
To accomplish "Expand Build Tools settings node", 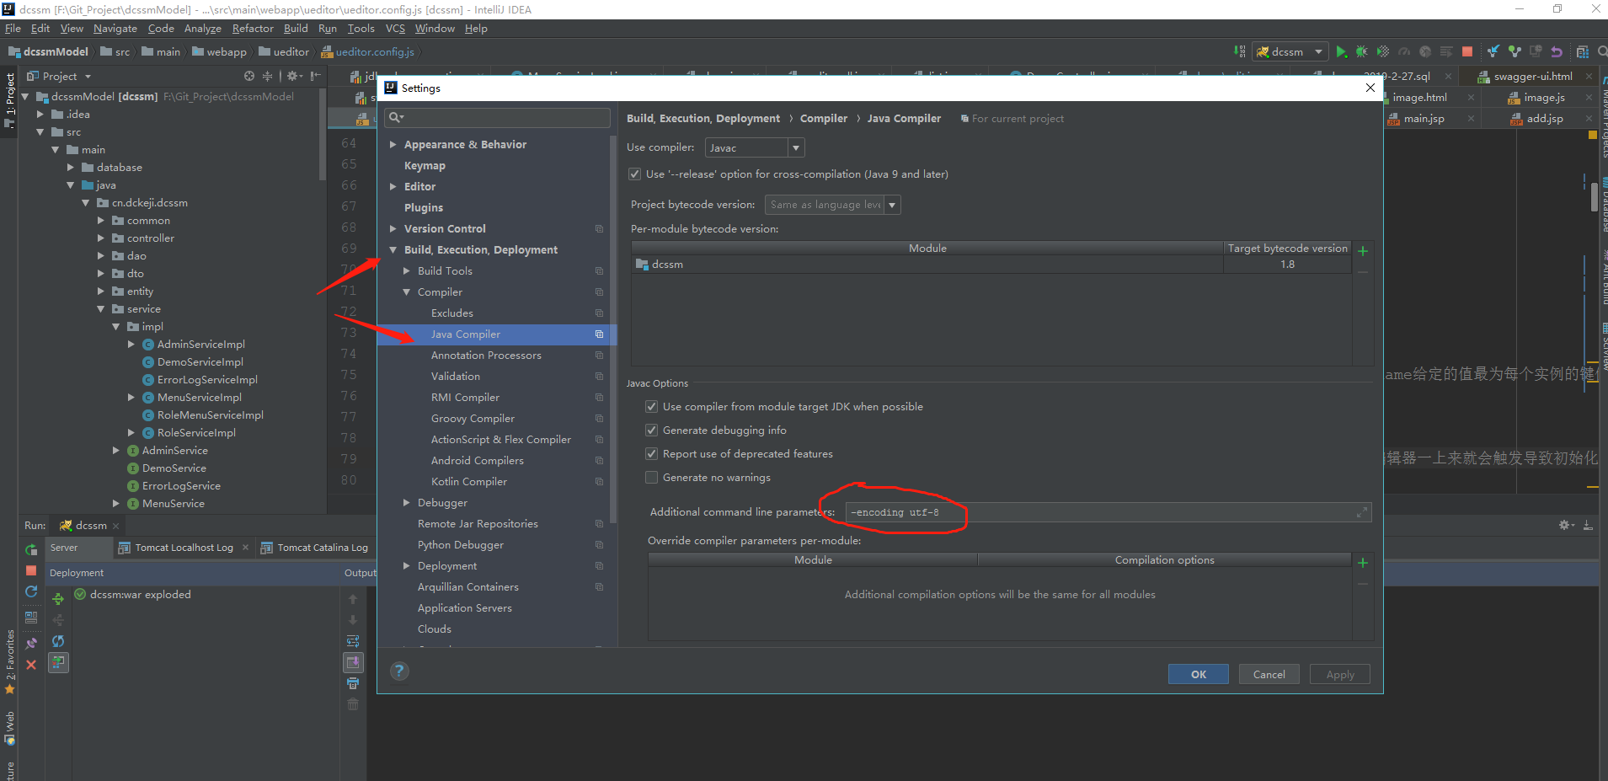I will coord(406,271).
